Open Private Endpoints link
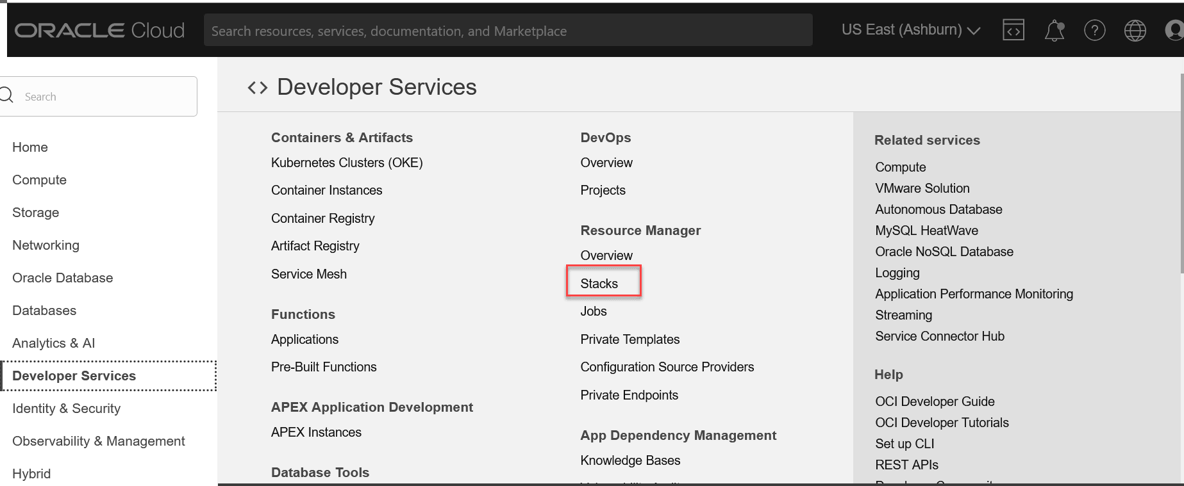Viewport: 1184px width, 486px height. [x=630, y=395]
